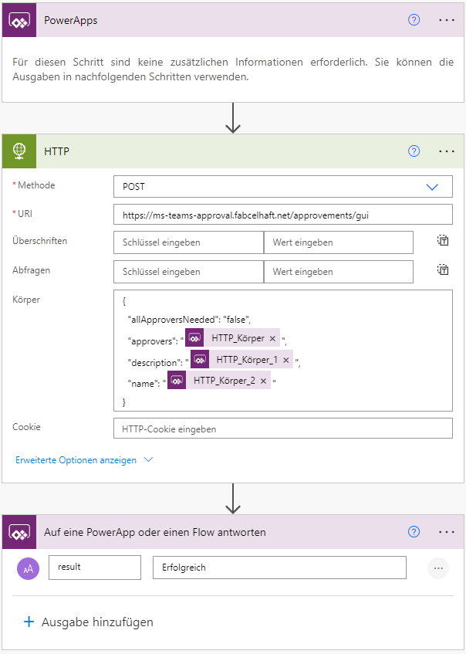Click the Erweiterte Optionen anzeigen link
Image resolution: width=466 pixels, height=654 pixels.
click(x=77, y=459)
